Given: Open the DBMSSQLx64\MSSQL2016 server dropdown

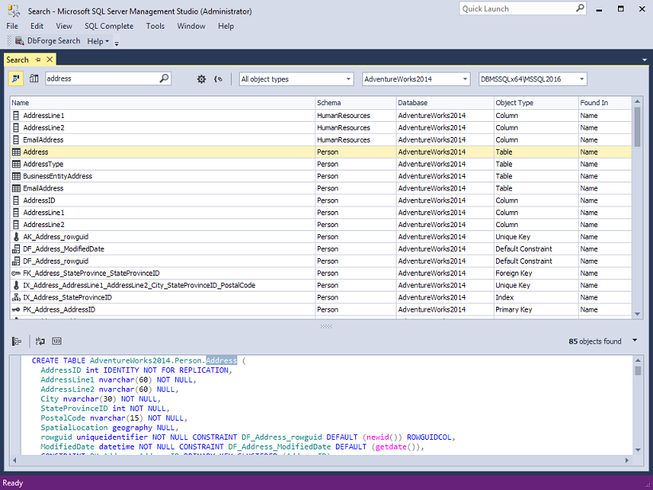Looking at the screenshot, I should 582,79.
